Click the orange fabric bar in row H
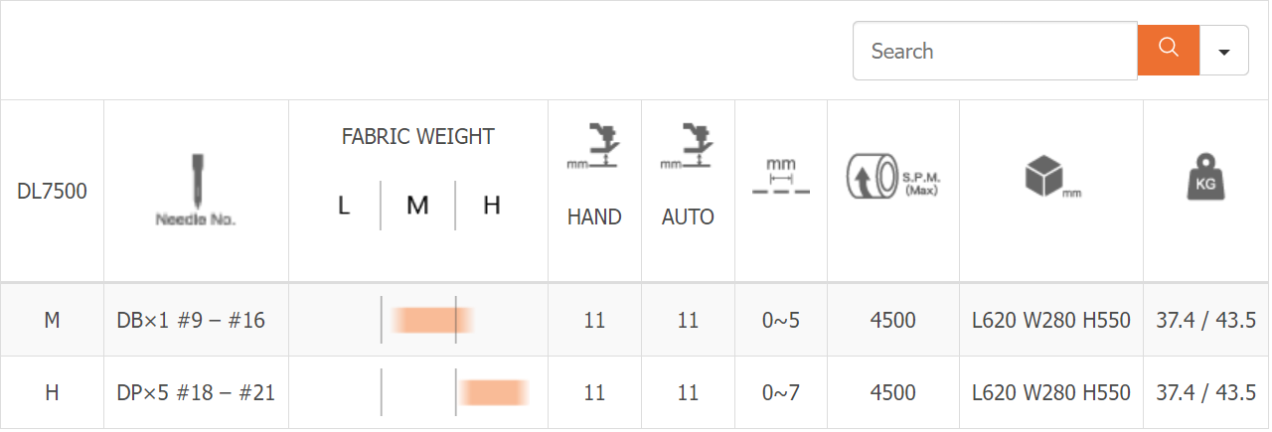1272x432 pixels. 493,393
